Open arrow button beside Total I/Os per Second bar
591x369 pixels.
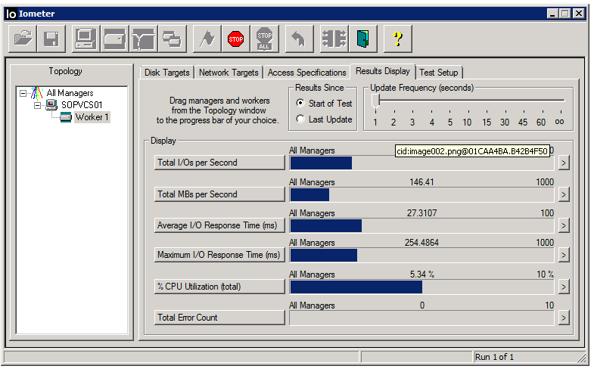coord(564,163)
